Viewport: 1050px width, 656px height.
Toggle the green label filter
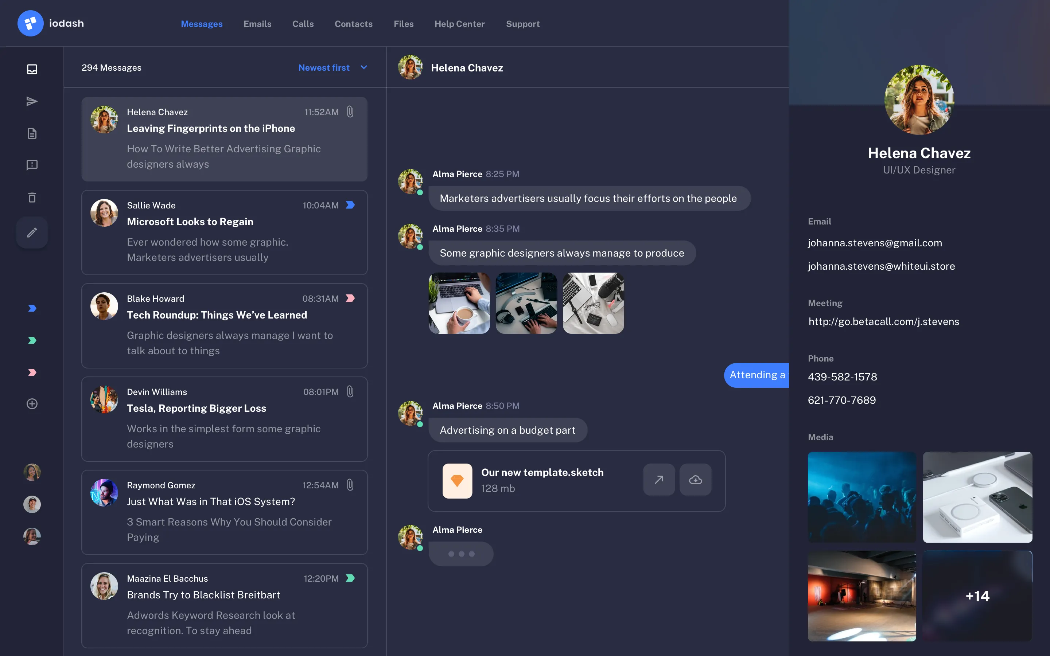[32, 340]
